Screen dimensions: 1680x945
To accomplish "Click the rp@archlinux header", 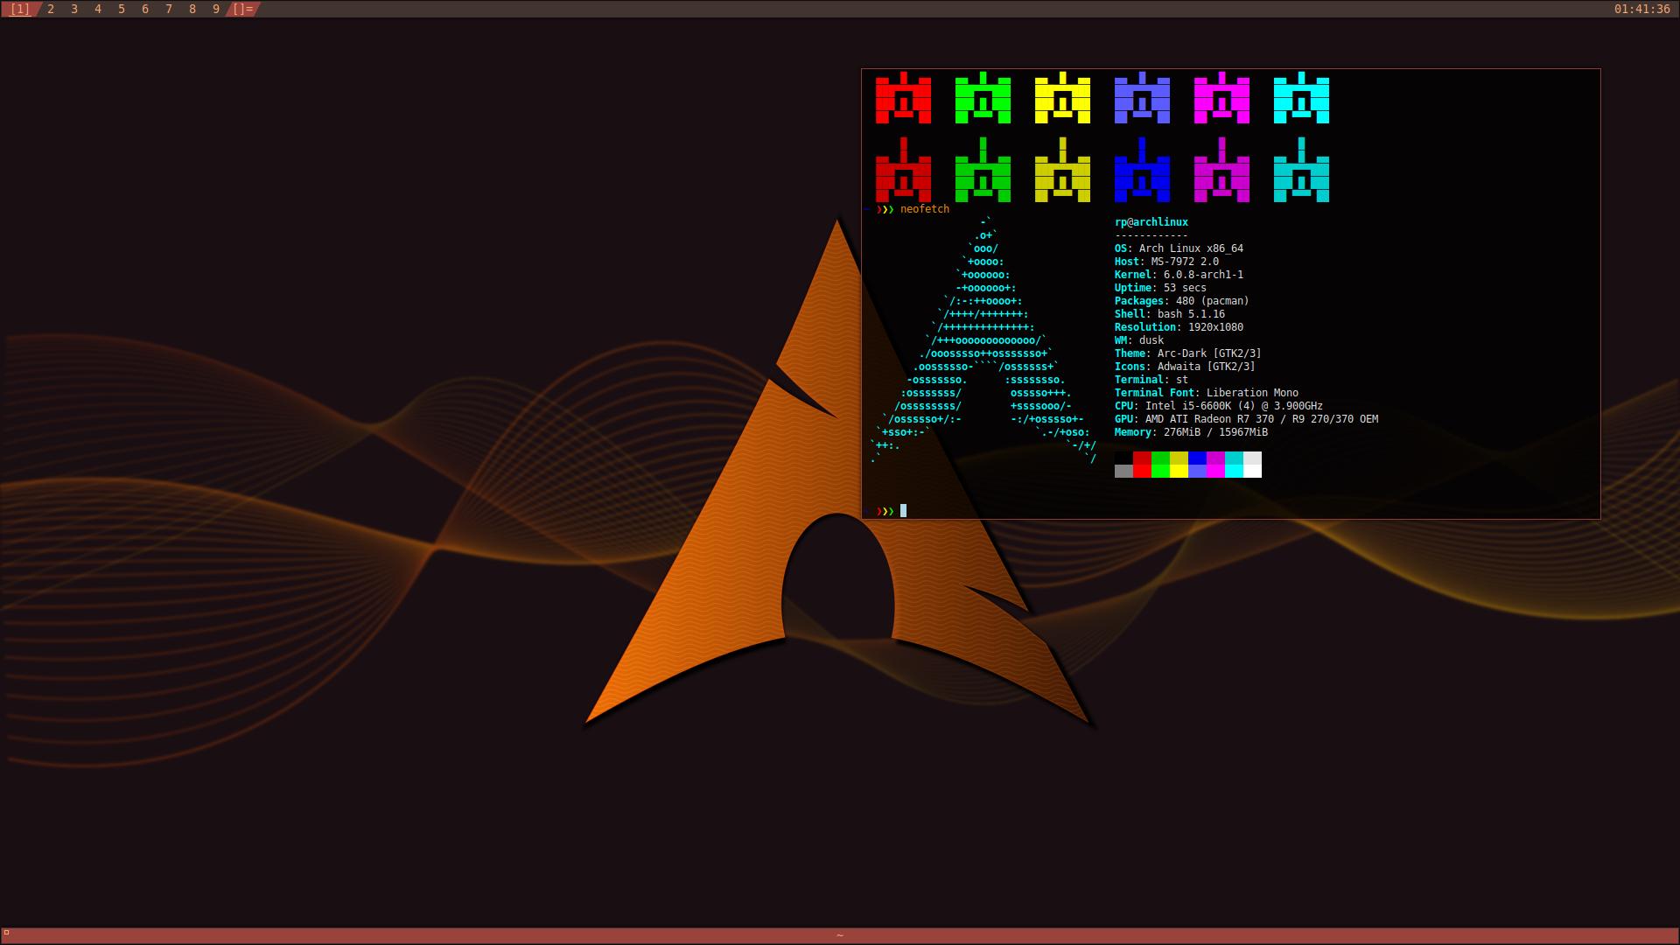I will click(1151, 222).
